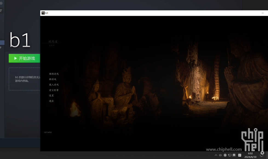
Task: Click the b1 window title bar icon
Action: pos(43,13)
